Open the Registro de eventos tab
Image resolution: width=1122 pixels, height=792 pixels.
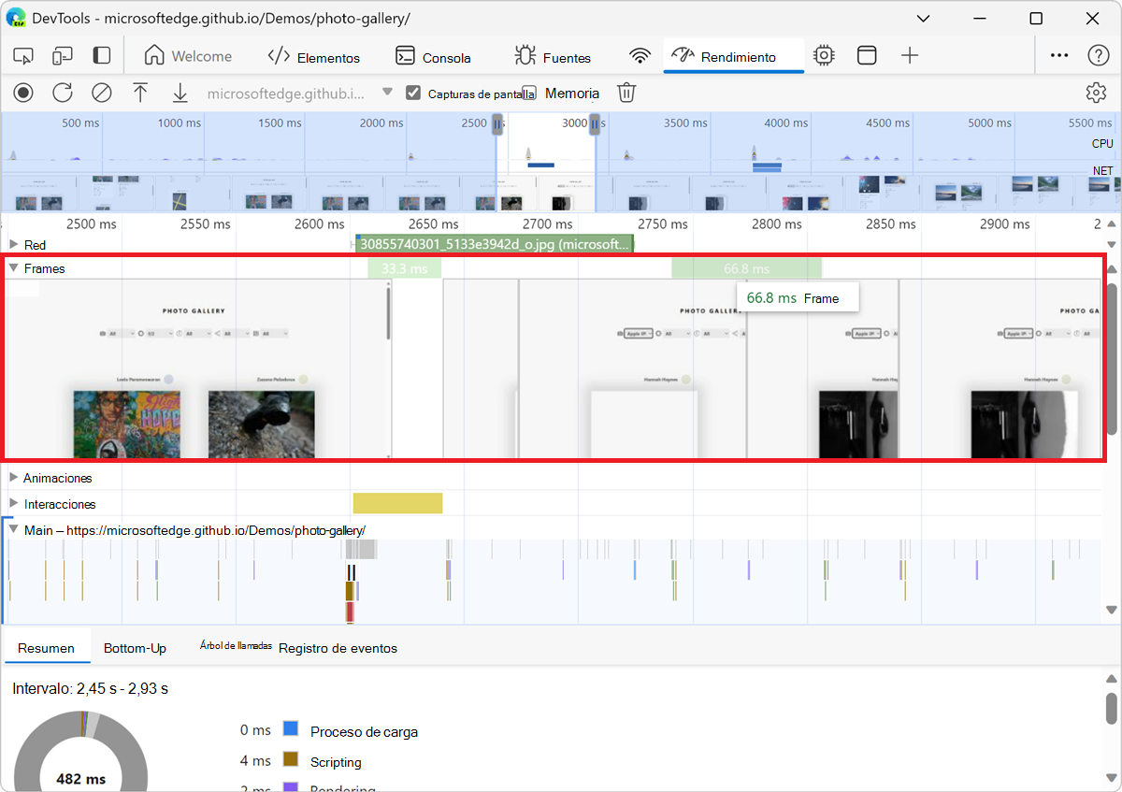tap(338, 648)
